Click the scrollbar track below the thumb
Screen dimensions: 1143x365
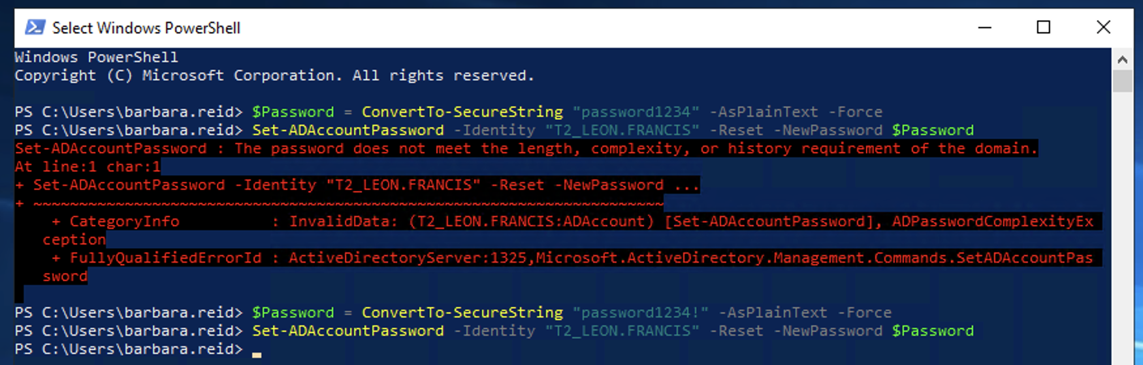(x=1123, y=228)
